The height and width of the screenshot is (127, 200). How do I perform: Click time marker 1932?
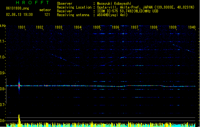39,27
